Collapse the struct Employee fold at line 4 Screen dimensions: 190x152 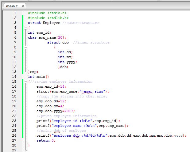pyautogui.click(x=25, y=28)
